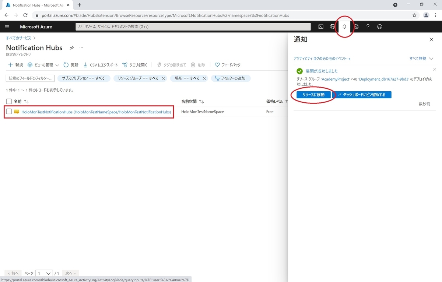
Task: Click the リソースに移動 button
Action: tap(313, 95)
